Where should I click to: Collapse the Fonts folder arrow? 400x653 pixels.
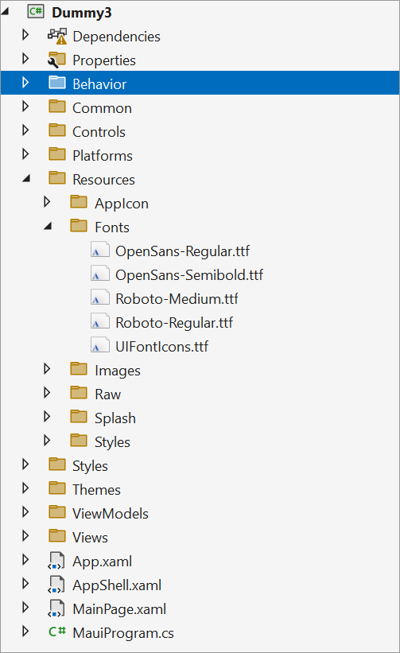click(x=49, y=226)
